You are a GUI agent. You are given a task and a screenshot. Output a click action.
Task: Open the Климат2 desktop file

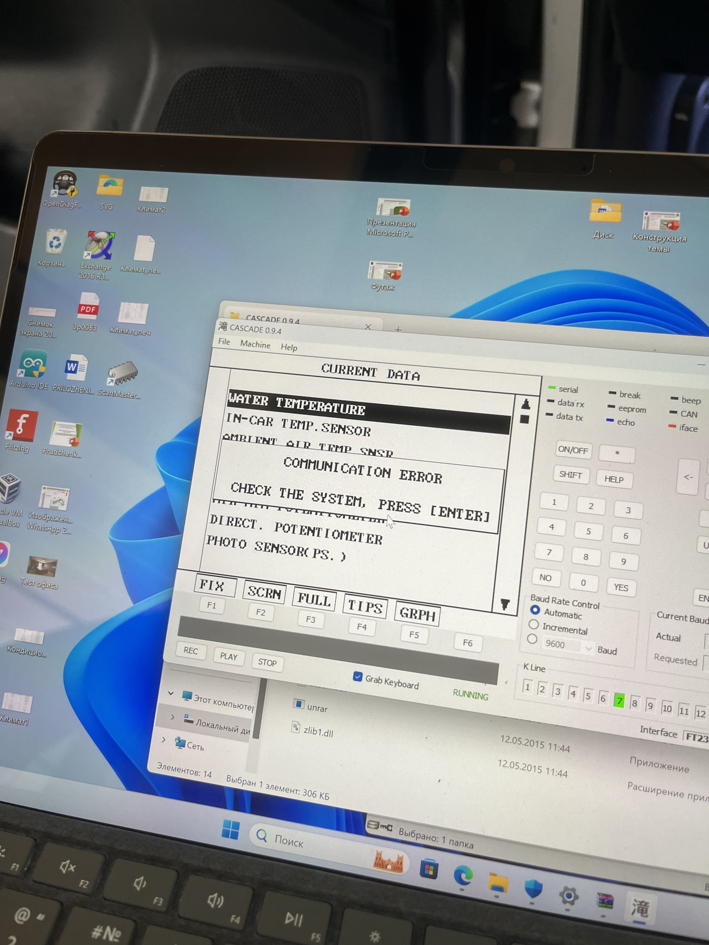click(x=153, y=199)
